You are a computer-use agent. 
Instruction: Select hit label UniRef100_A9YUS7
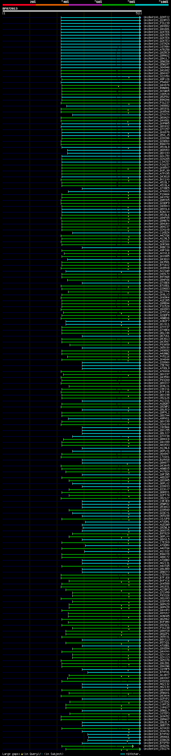156,613
